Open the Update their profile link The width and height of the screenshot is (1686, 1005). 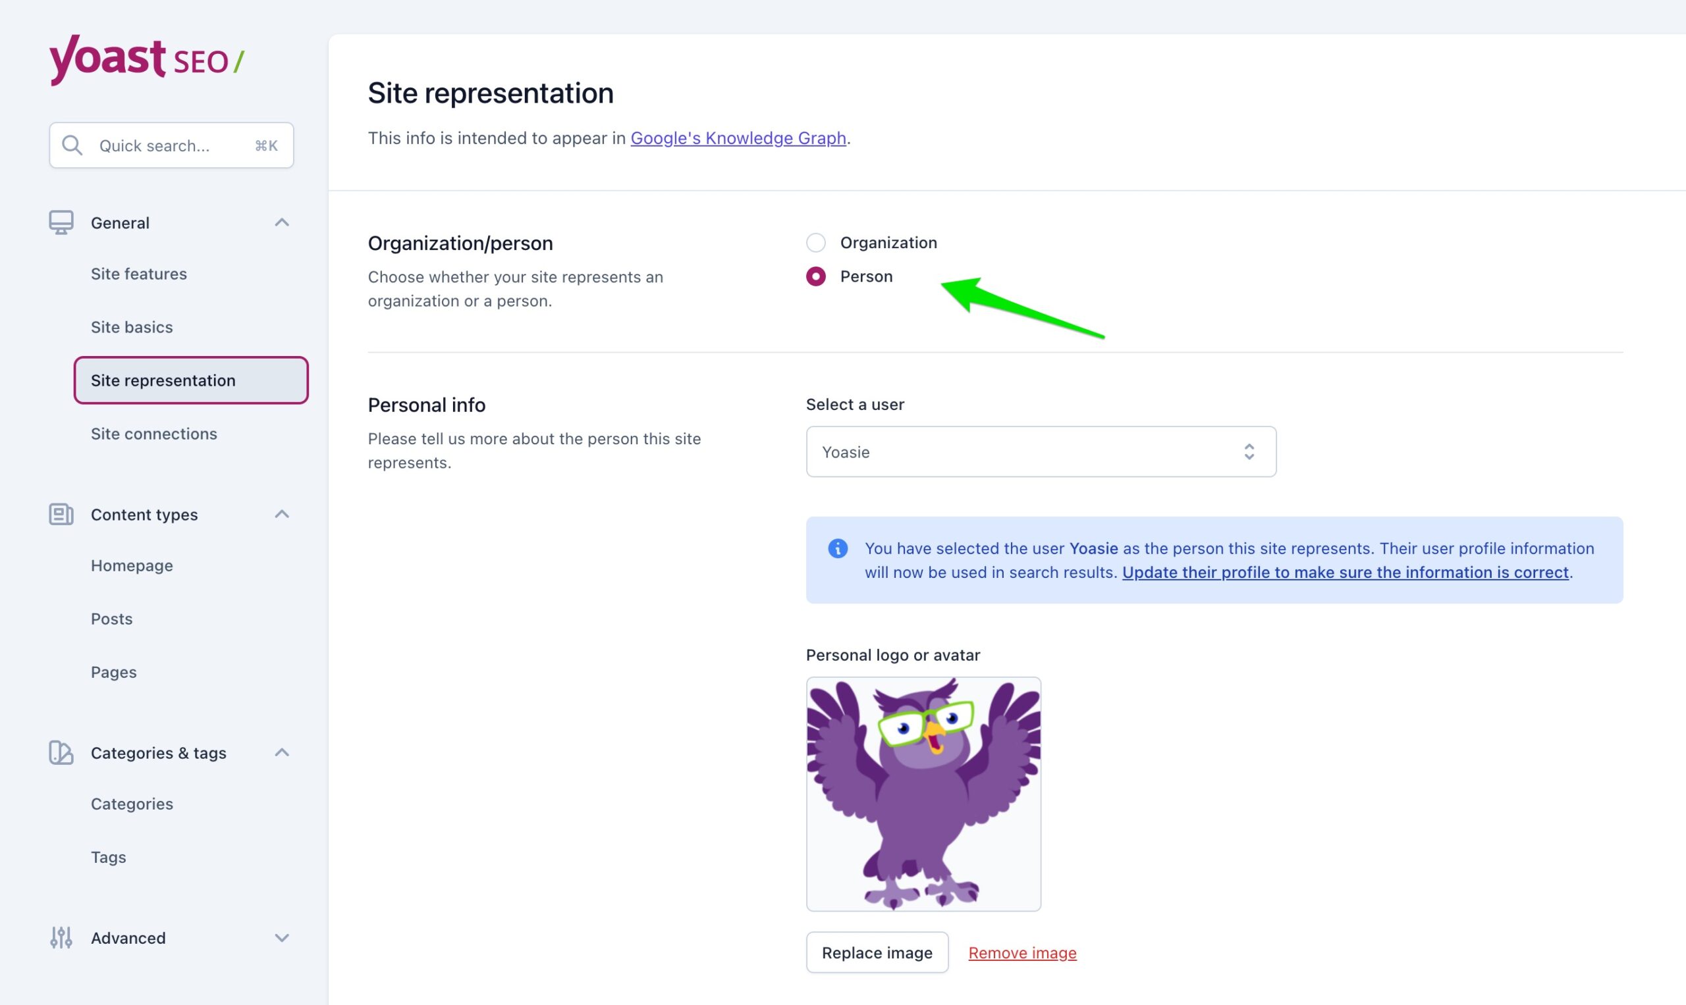click(x=1345, y=573)
